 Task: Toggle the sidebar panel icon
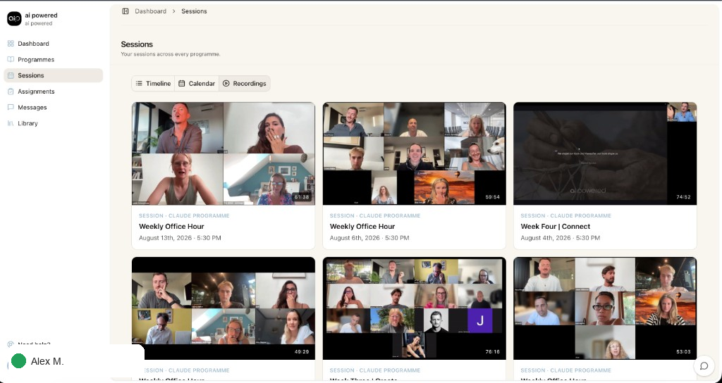coord(126,11)
